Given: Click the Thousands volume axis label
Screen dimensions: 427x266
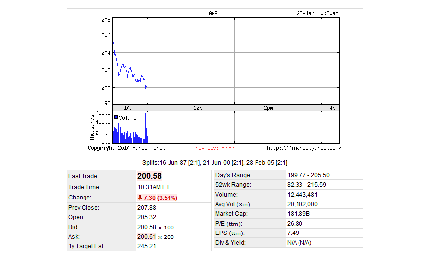Looking at the screenshot, I should click(x=92, y=128).
